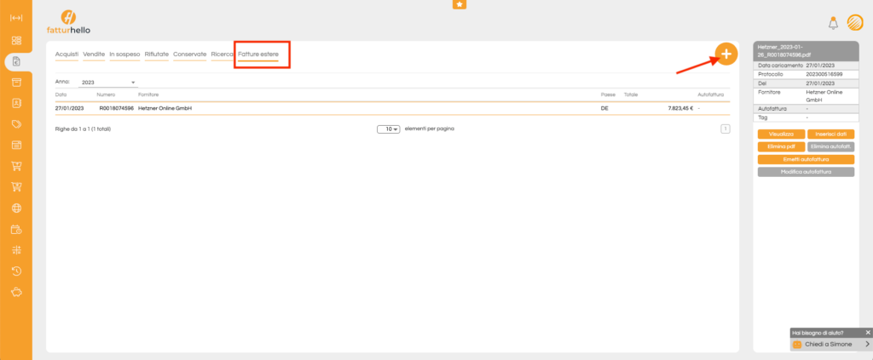The width and height of the screenshot is (873, 360).
Task: Collapse the sidebar with the arrows icon
Action: (16, 18)
